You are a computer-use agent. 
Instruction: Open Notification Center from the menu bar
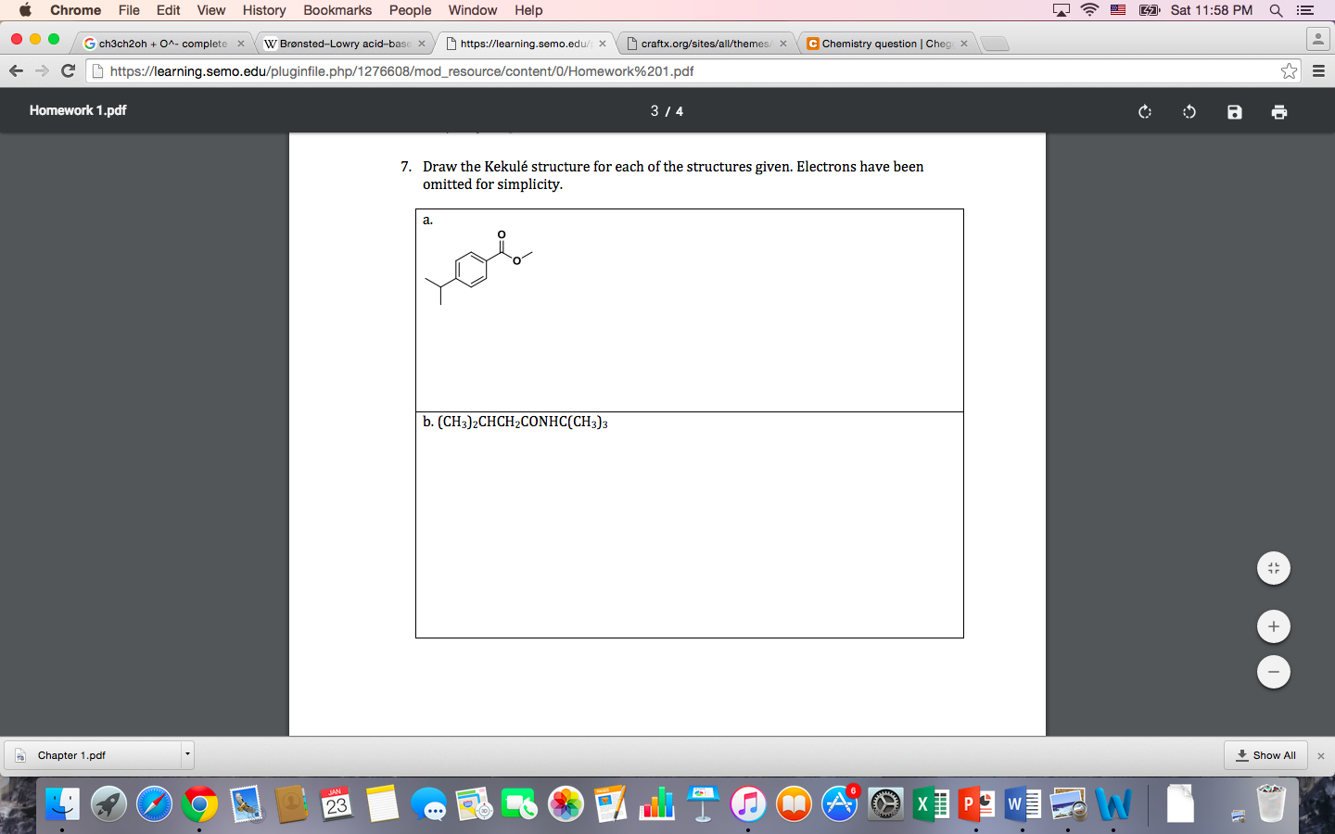coord(1306,10)
